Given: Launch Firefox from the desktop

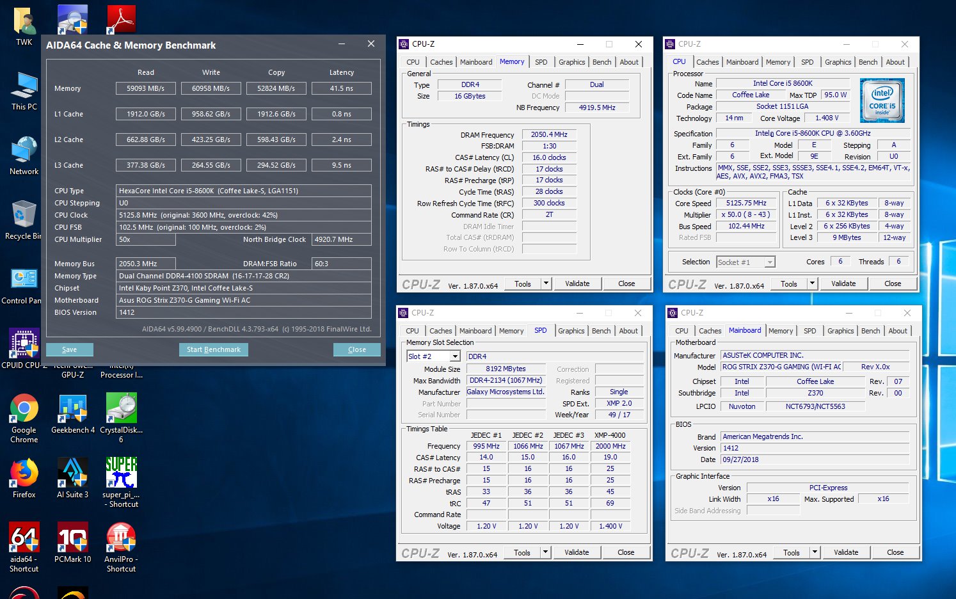Looking at the screenshot, I should 24,478.
